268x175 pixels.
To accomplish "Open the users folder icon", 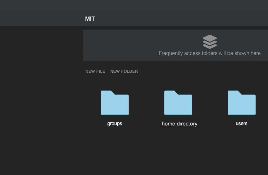I will pyautogui.click(x=241, y=103).
